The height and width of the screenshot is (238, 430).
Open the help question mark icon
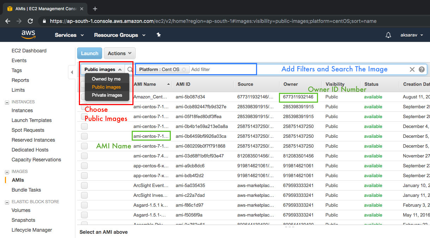[422, 70]
